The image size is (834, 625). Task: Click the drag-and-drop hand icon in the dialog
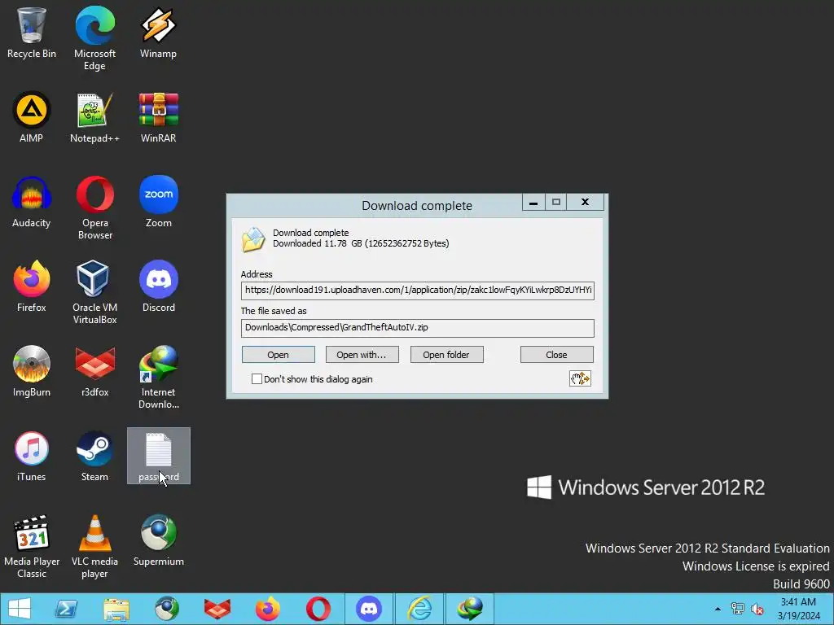[x=580, y=378]
